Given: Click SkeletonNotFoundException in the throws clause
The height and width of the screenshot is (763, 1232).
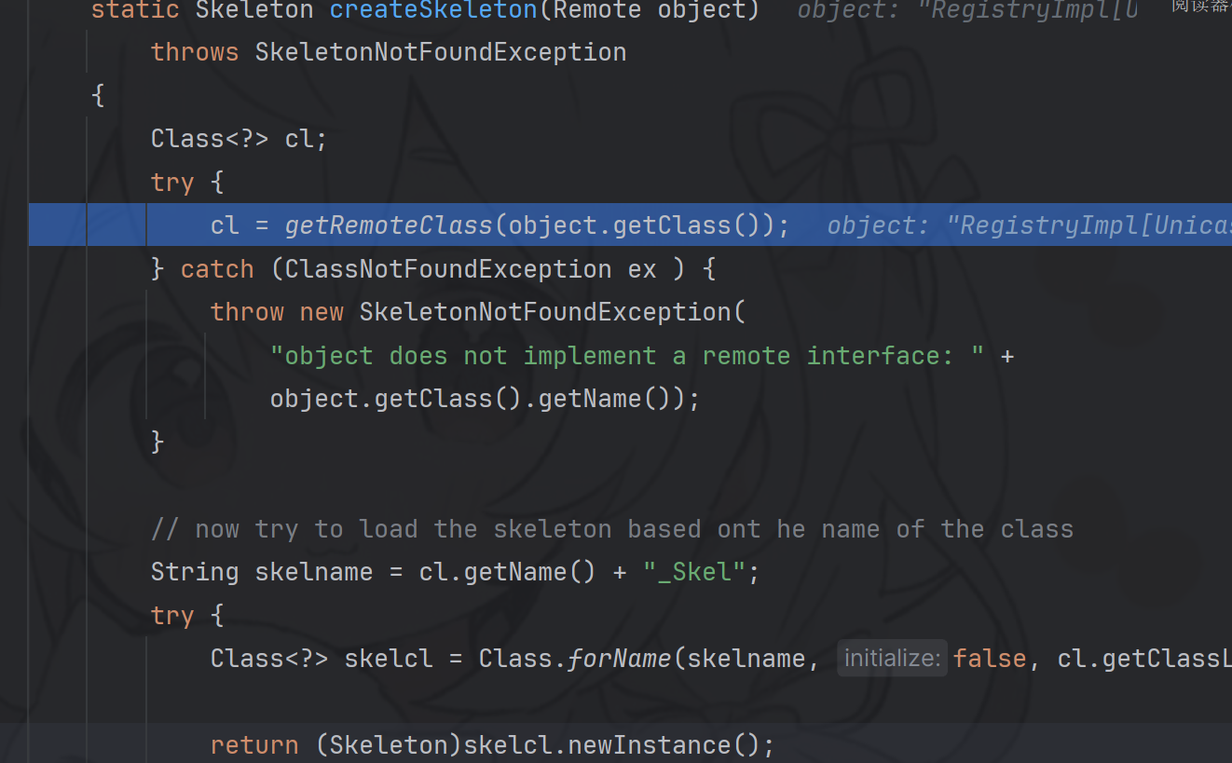Looking at the screenshot, I should [x=440, y=52].
